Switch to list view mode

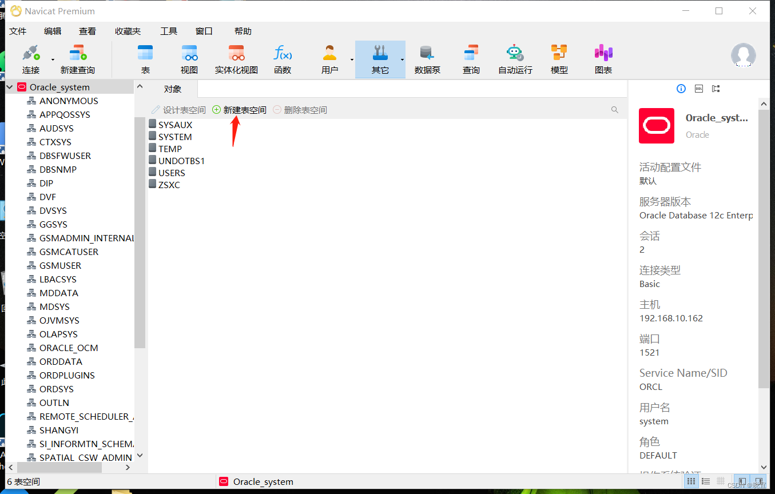tap(706, 481)
